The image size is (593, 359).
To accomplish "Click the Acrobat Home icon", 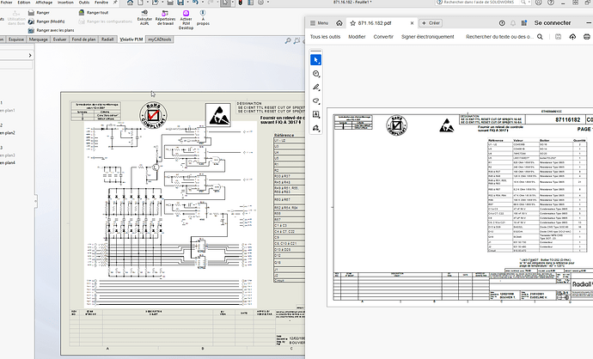I will (339, 23).
